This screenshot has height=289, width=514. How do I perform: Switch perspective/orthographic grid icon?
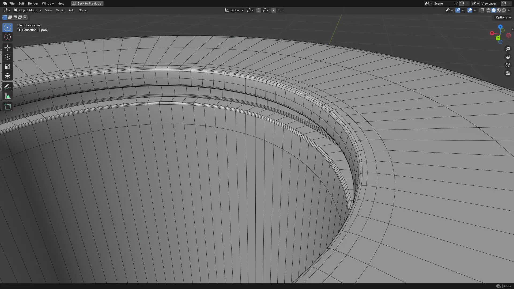click(x=508, y=73)
